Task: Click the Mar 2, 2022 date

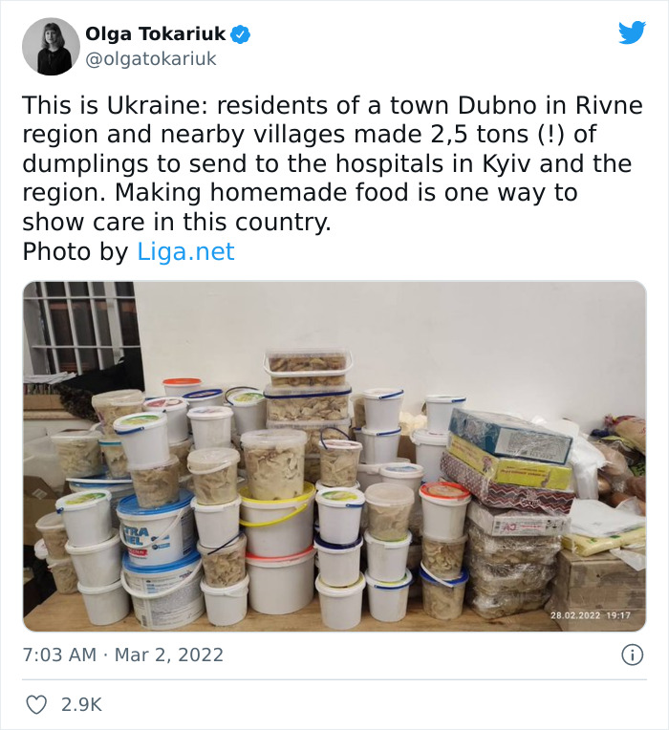Action: [169, 655]
